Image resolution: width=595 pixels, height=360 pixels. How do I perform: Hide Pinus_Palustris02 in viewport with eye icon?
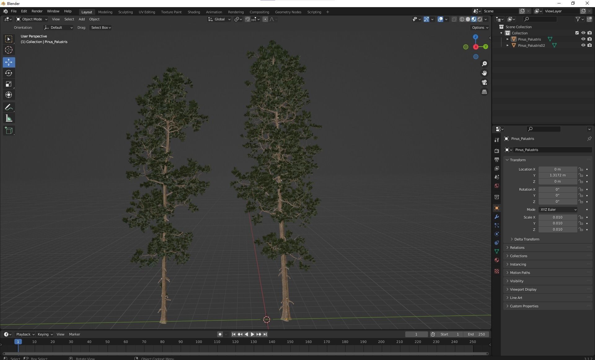(x=583, y=45)
